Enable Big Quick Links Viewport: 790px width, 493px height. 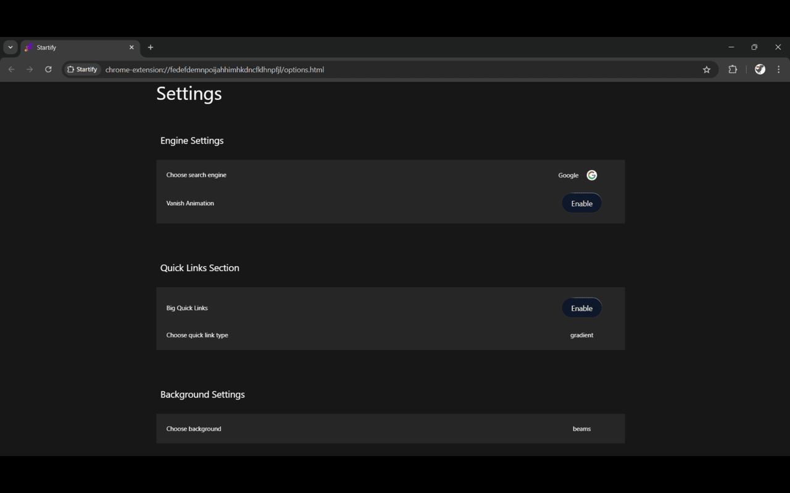pos(581,308)
